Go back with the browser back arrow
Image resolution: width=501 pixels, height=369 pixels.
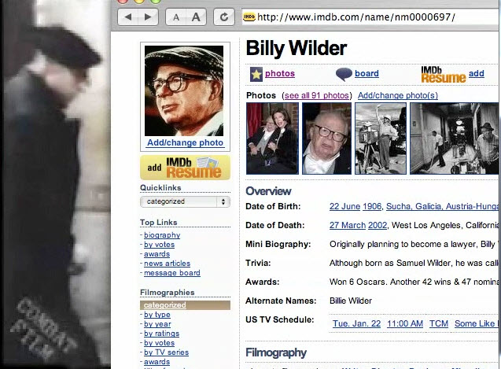128,17
